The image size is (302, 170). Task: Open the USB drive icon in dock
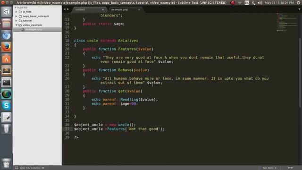coord(6,129)
